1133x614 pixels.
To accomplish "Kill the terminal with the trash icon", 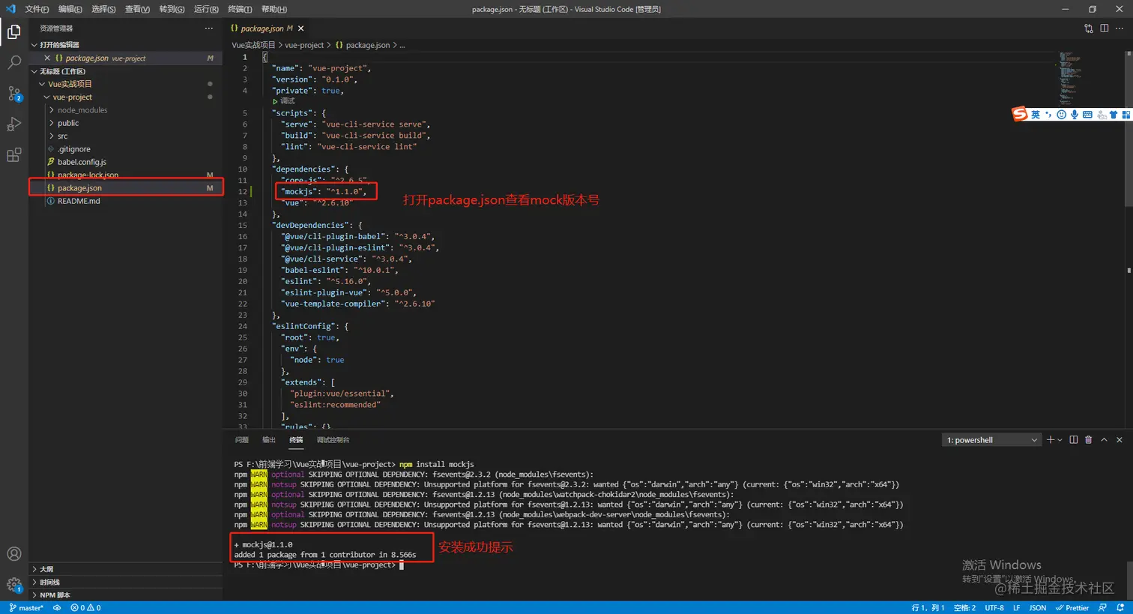I will (x=1089, y=440).
